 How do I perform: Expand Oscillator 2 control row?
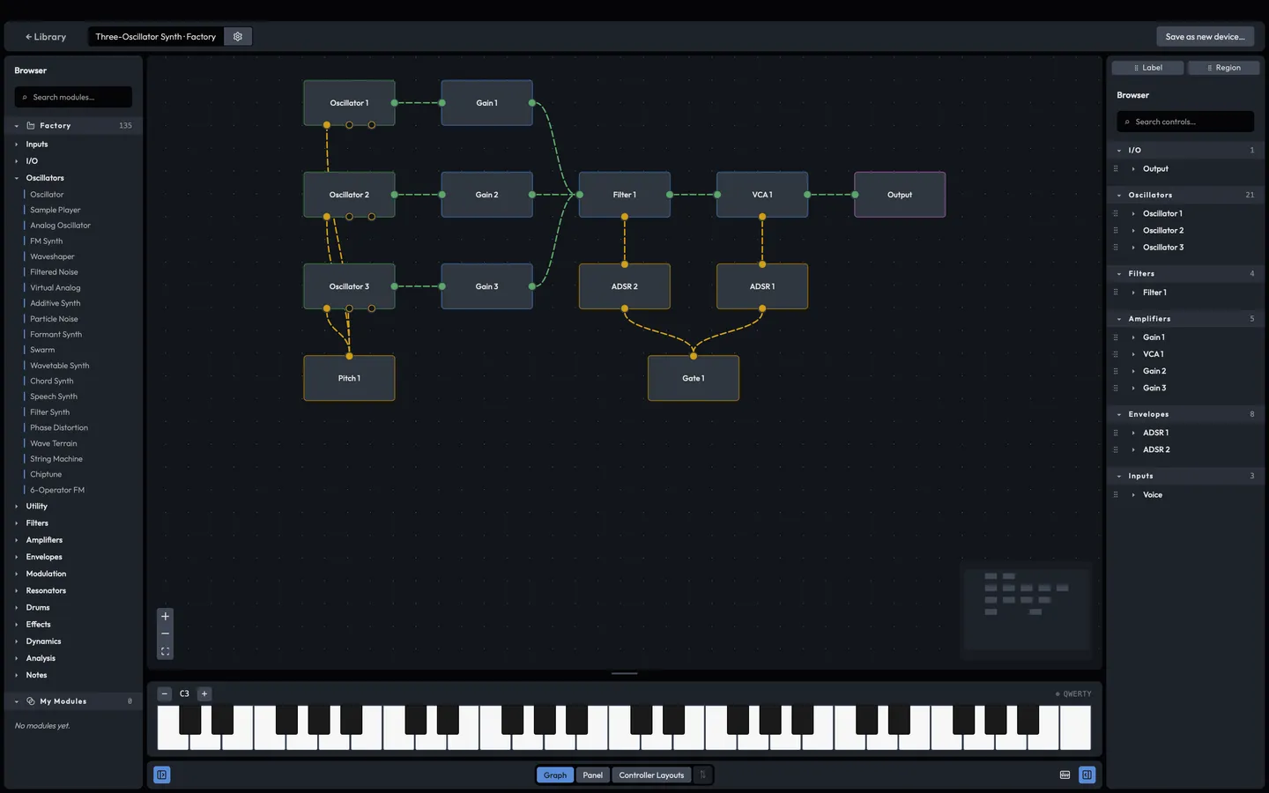click(1133, 231)
